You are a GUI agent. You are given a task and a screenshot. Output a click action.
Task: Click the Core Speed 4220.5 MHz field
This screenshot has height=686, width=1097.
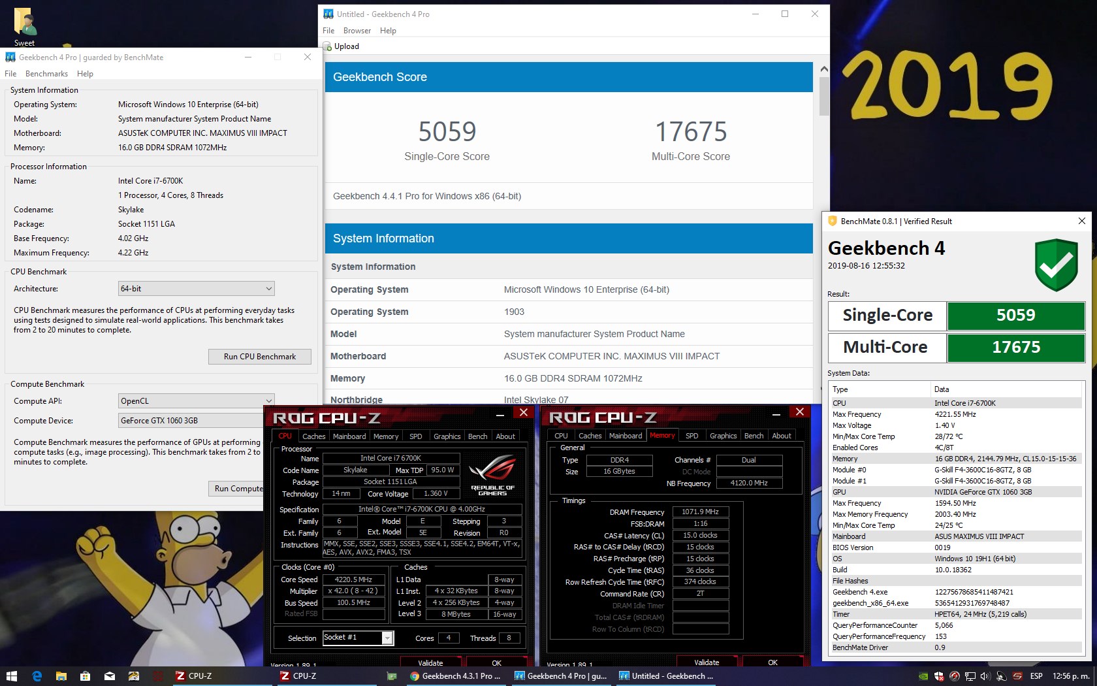click(x=353, y=580)
